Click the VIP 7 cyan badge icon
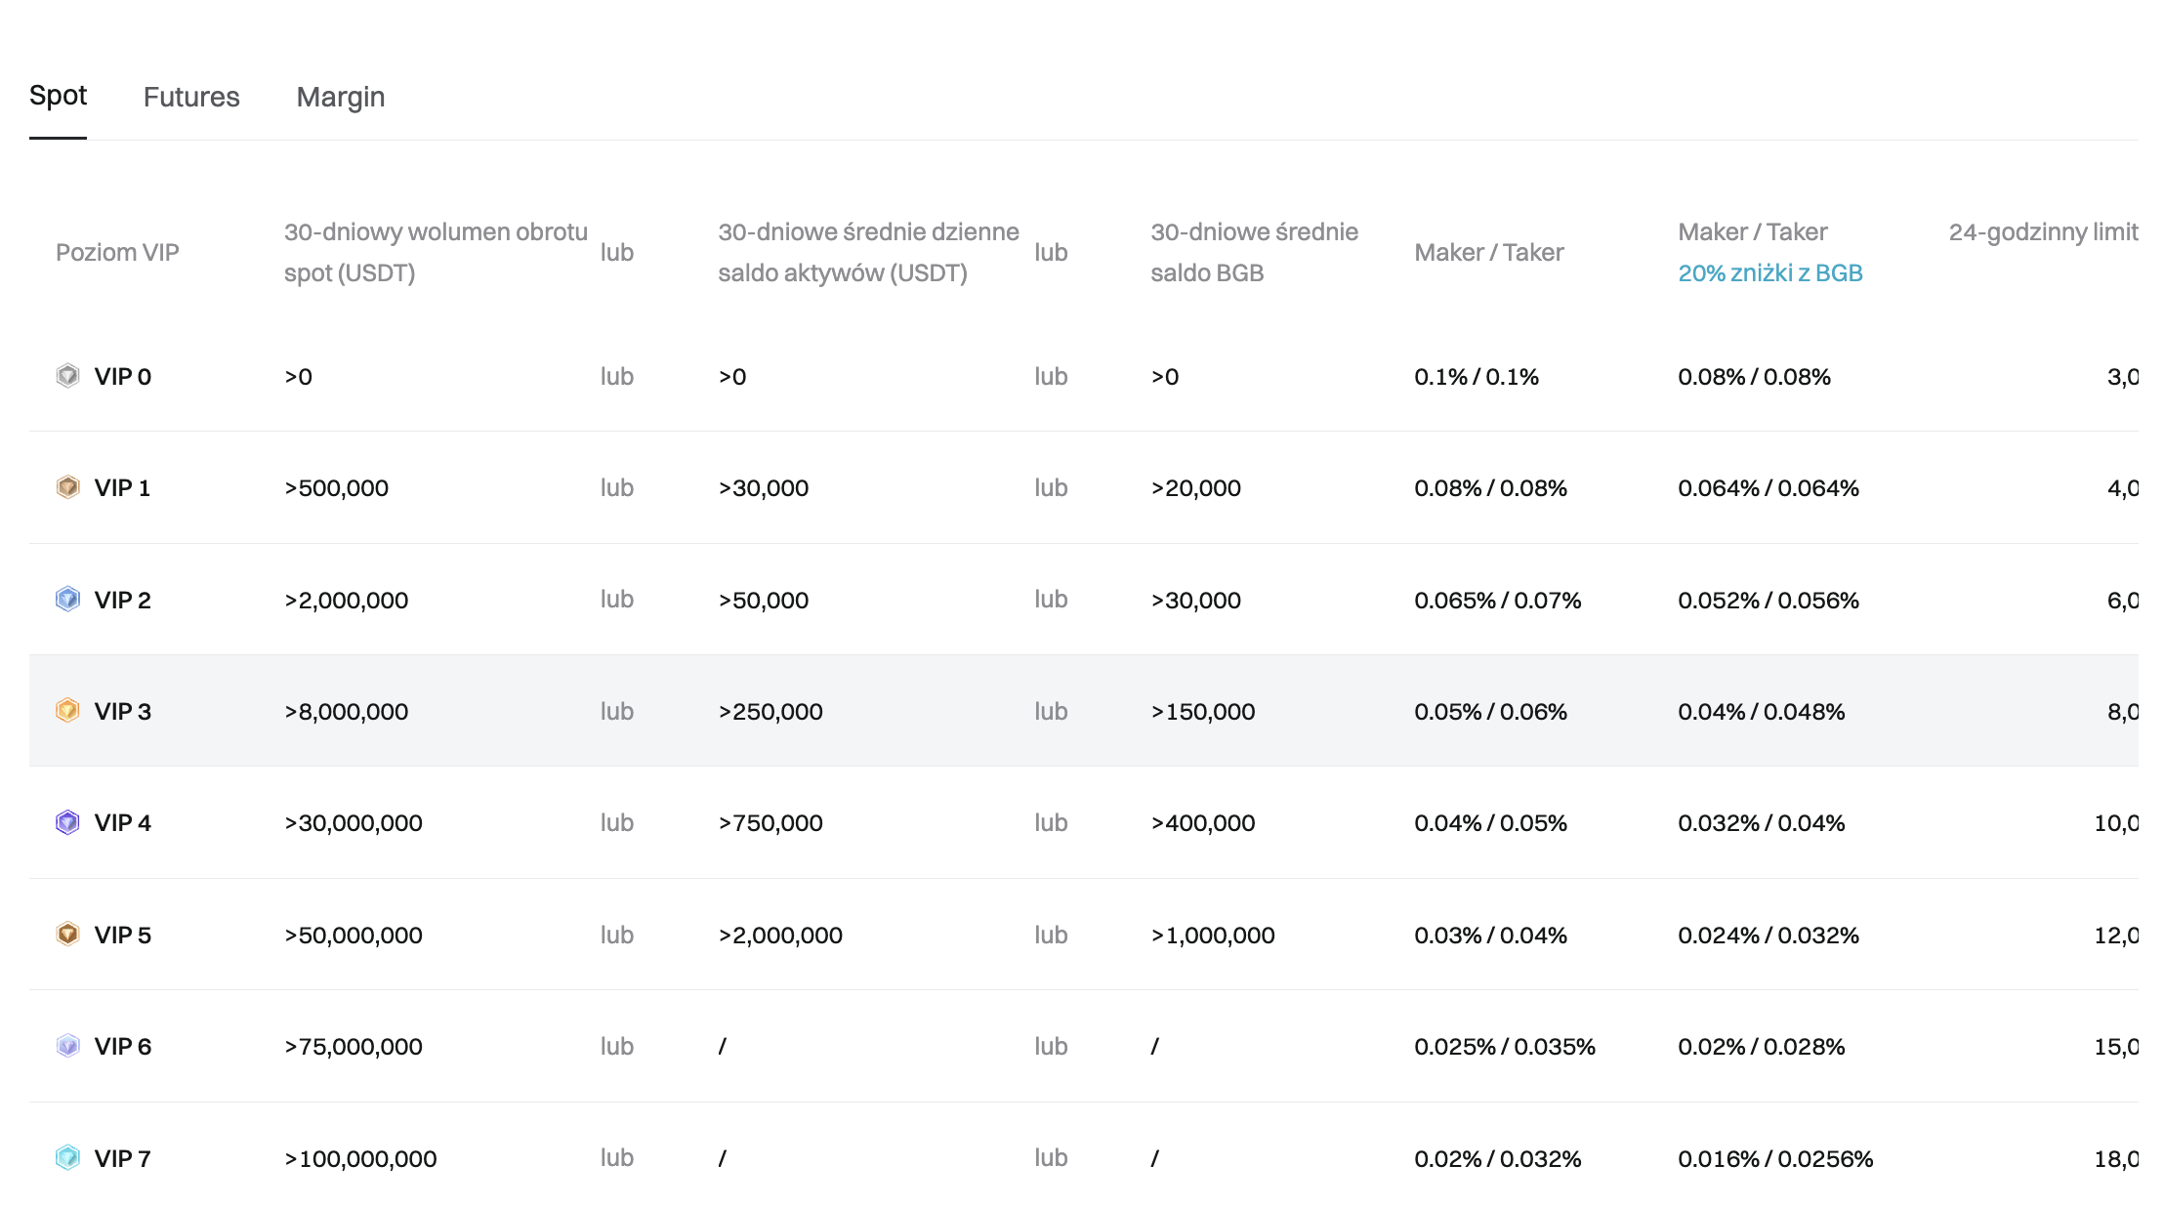The height and width of the screenshot is (1207, 2164). pos(67,1158)
